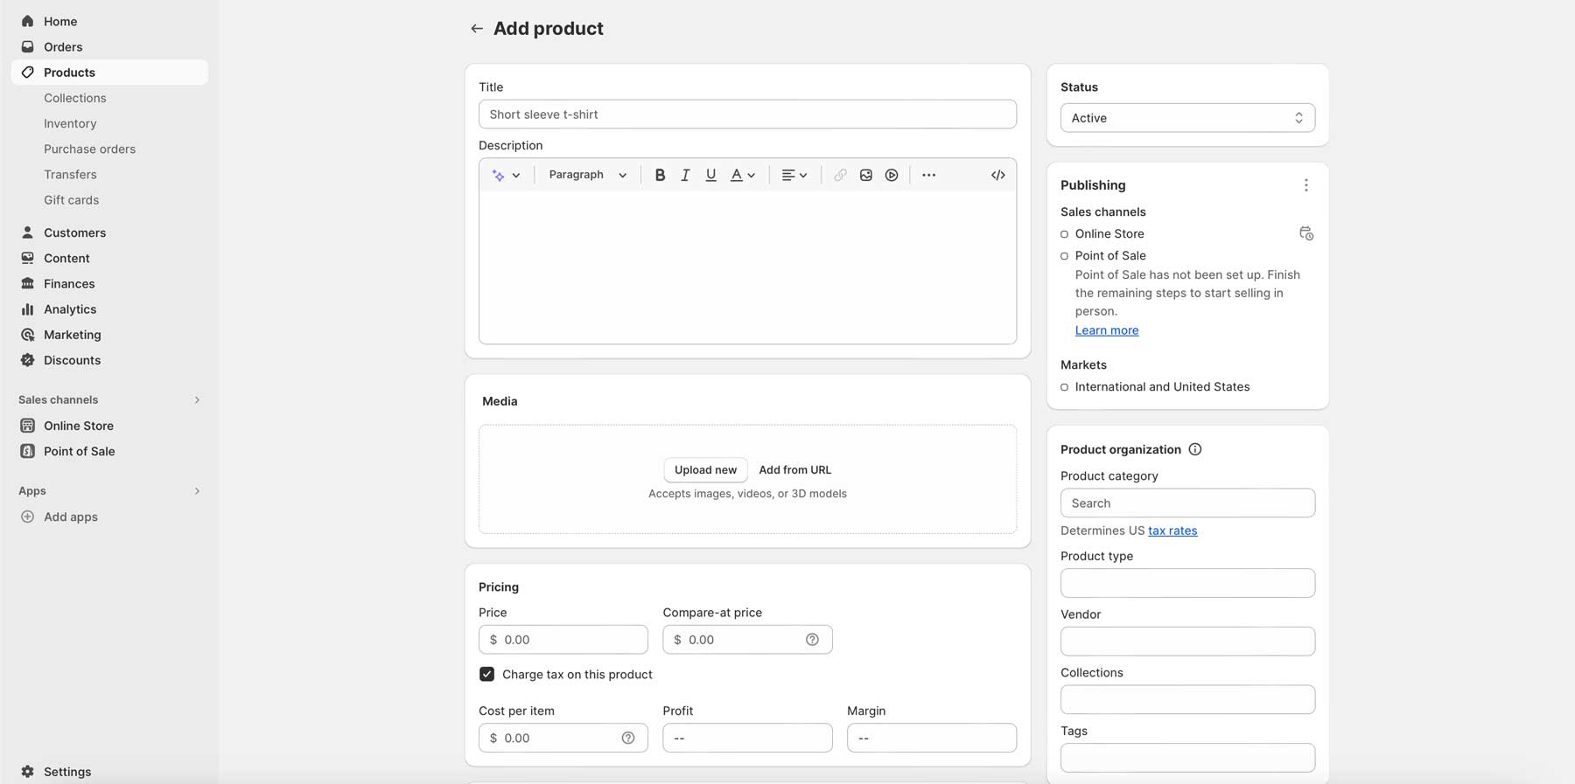Insert image into description

865,175
